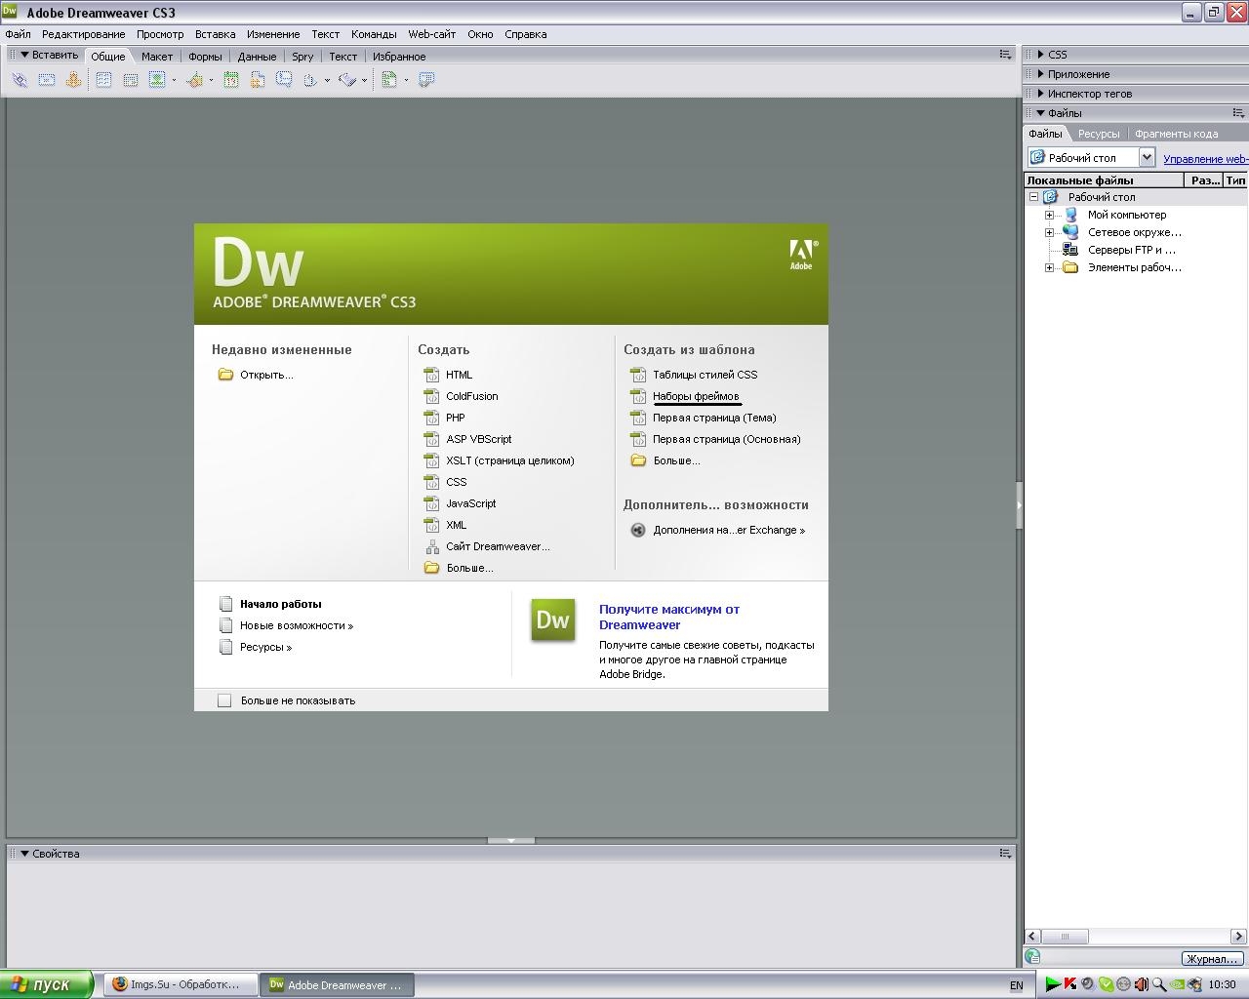The width and height of the screenshot is (1249, 999).
Task: Open the 'пуск' Start menu
Action: pos(46,984)
